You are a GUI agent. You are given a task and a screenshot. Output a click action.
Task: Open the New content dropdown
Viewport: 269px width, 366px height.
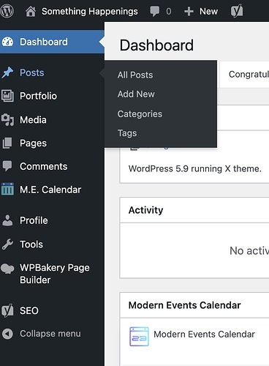point(201,11)
